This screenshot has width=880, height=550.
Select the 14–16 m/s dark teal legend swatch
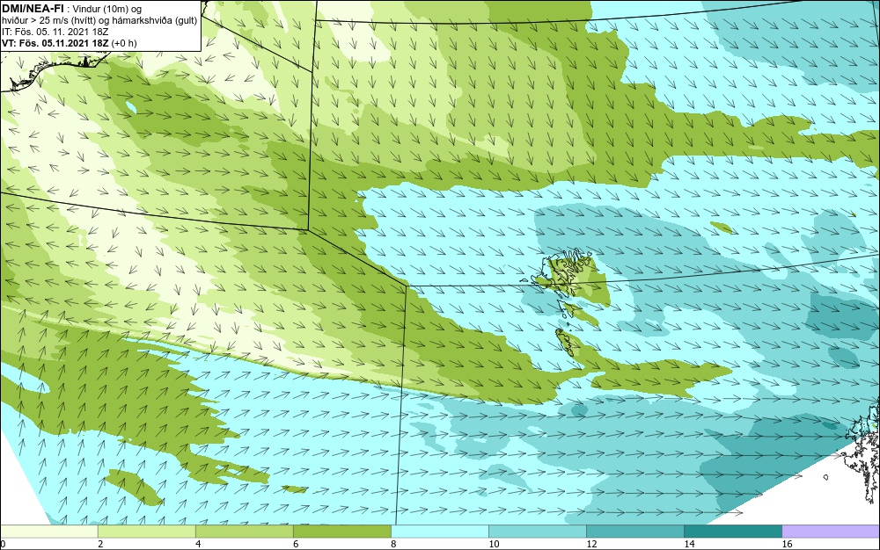pos(732,531)
